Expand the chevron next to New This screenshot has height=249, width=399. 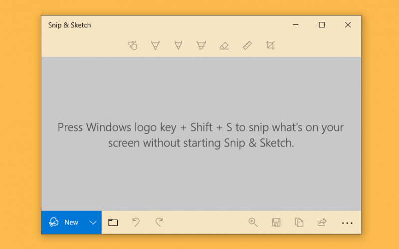93,223
